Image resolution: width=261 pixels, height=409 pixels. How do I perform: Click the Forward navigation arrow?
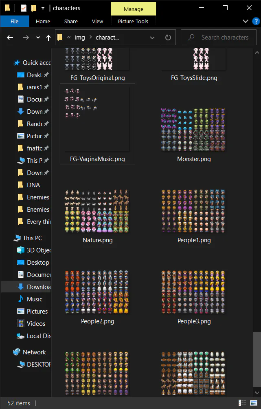tap(26, 38)
